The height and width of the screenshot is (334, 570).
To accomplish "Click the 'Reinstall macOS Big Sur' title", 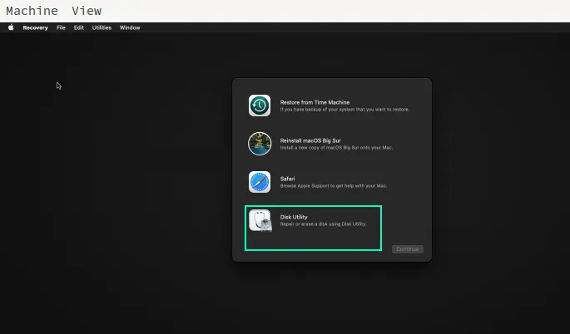I will [x=310, y=140].
